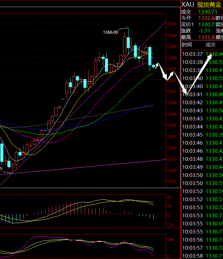Click the 1370 price axis label
This screenshot has width=223, height=259.
tap(172, 24)
